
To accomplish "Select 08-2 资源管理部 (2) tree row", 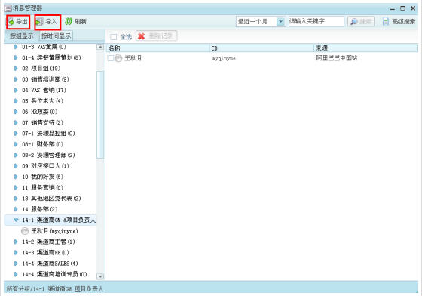I will coord(48,155).
